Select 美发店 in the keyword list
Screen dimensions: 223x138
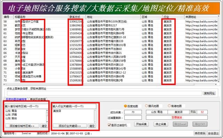(57, 111)
